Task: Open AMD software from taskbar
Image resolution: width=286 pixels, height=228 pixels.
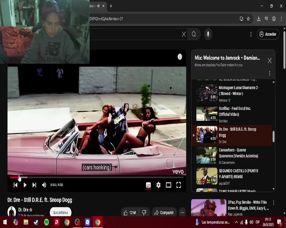Action: 57,222
